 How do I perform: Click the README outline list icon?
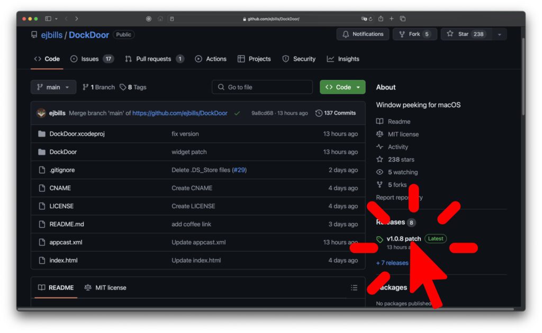[x=354, y=288]
